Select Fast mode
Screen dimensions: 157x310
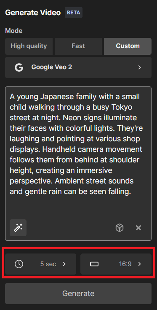point(78,46)
